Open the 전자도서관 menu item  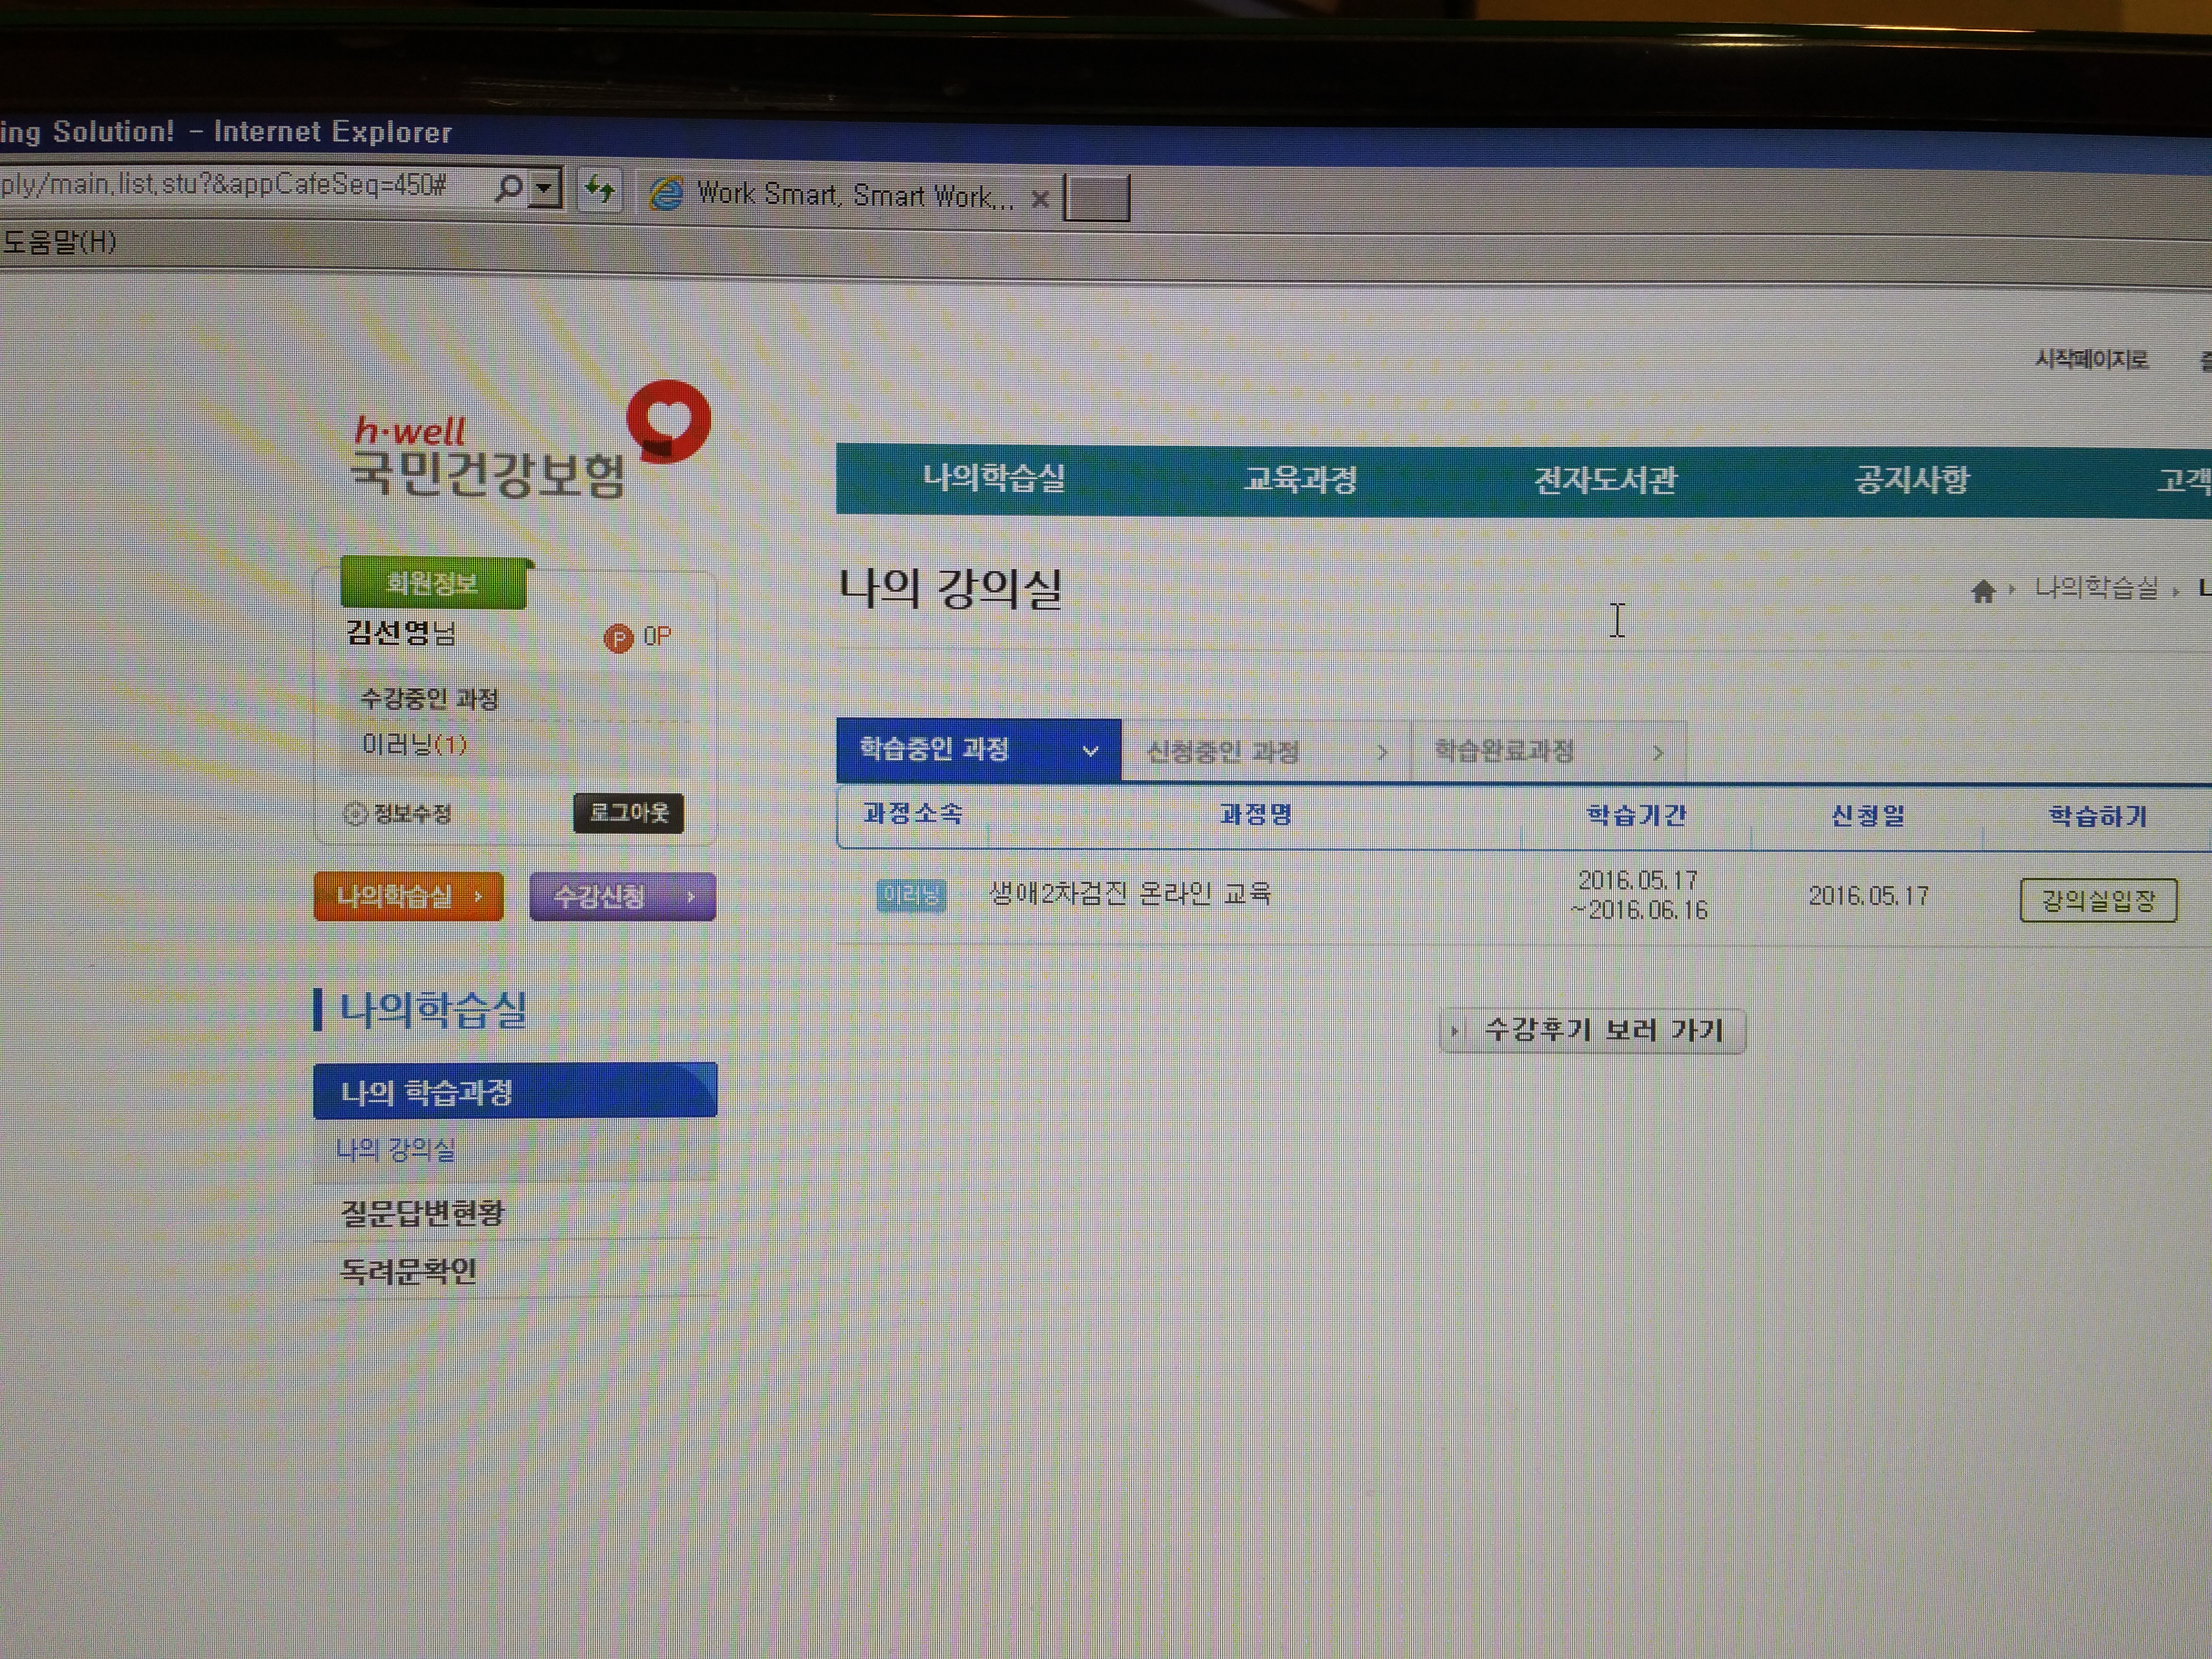pos(1605,481)
